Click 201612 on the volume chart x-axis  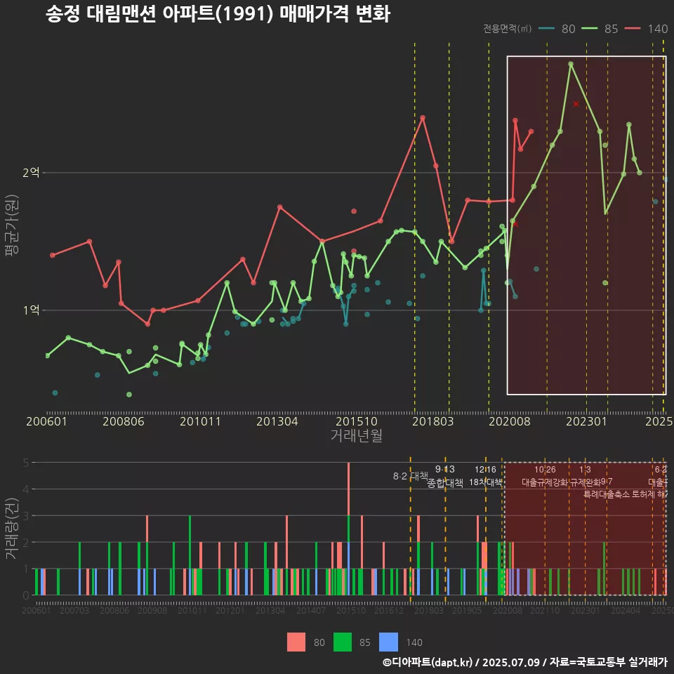coord(388,610)
